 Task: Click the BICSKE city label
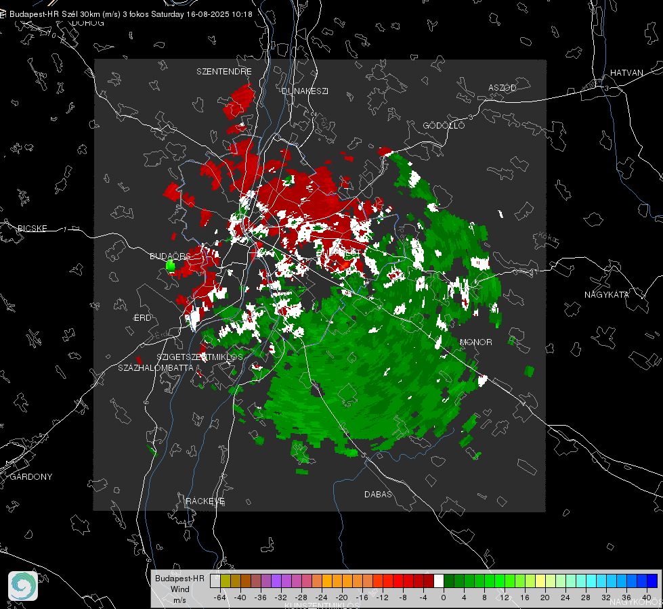[32, 228]
